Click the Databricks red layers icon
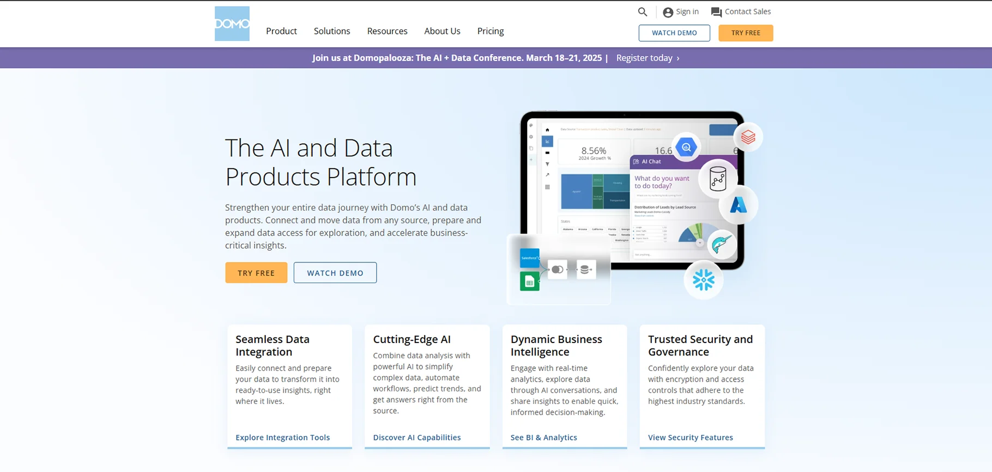This screenshot has width=992, height=472. (748, 137)
